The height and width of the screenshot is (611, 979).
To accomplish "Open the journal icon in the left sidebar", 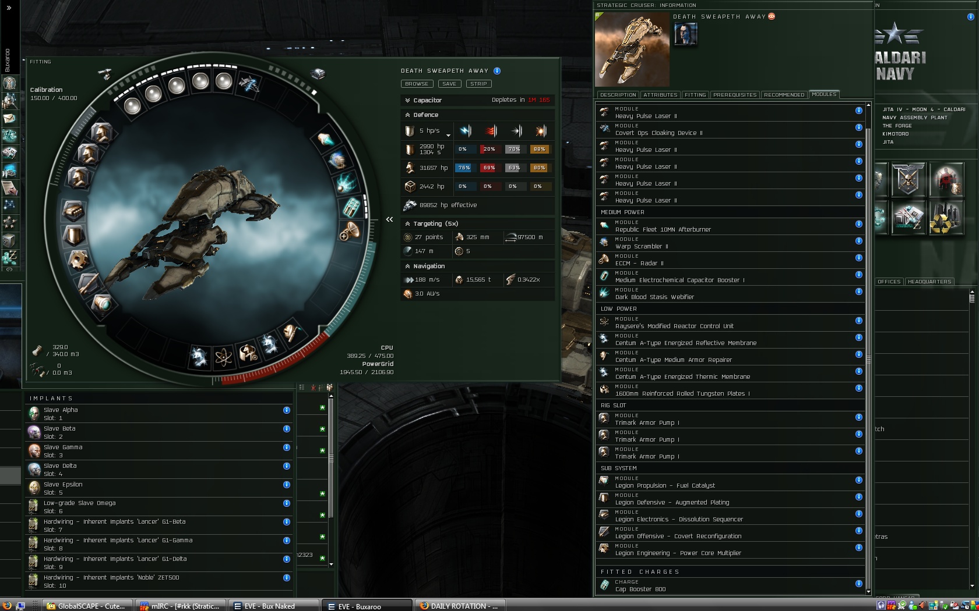I will click(x=9, y=187).
